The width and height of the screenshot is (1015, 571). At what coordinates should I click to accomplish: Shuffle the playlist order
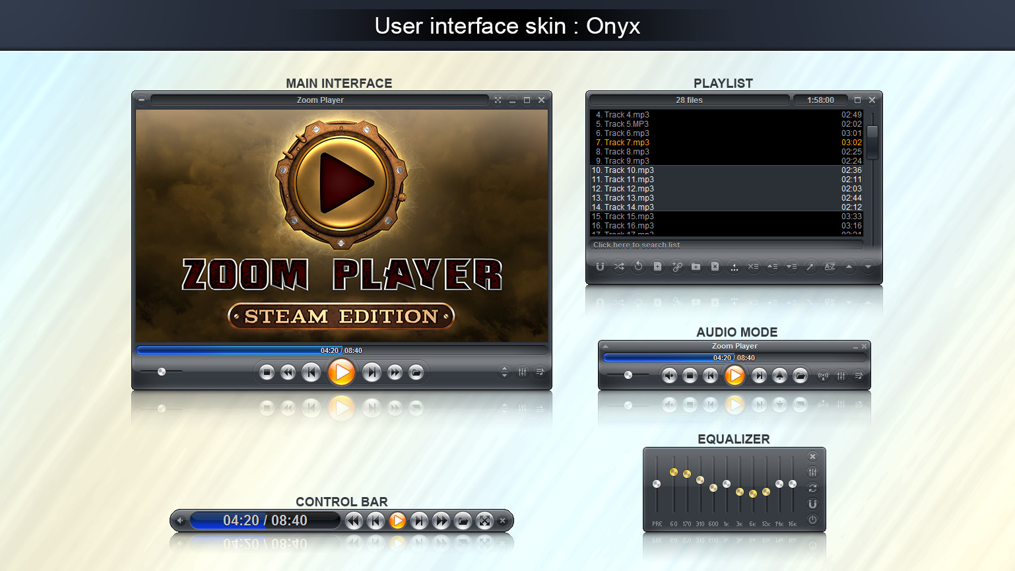pyautogui.click(x=620, y=266)
